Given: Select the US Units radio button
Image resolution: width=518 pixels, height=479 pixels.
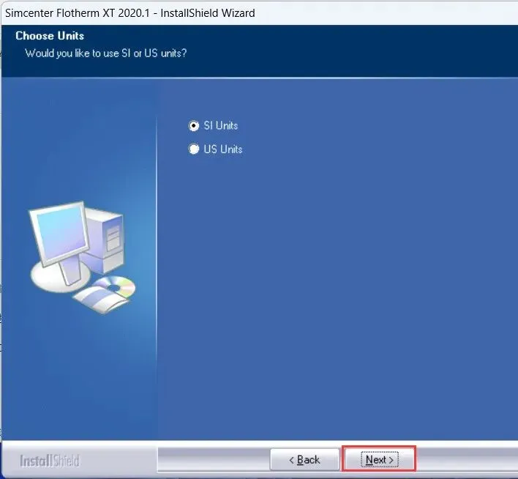Looking at the screenshot, I should [194, 149].
